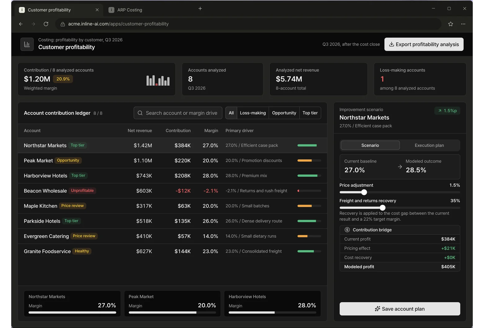
Task: Click the Modeled profit $405K row
Action: point(400,267)
